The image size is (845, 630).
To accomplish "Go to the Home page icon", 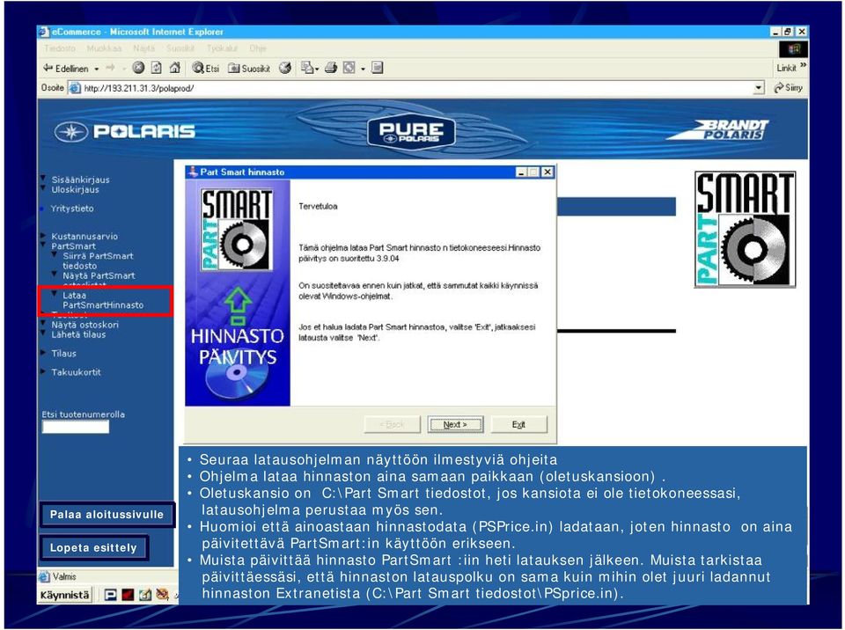I will click(174, 68).
